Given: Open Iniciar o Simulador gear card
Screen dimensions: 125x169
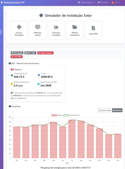Looking at the screenshot, I should point(19,30).
